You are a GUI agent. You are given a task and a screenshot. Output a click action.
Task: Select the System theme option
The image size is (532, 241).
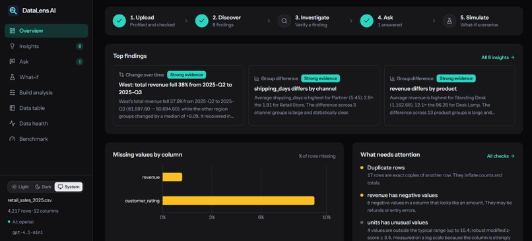(x=69, y=187)
